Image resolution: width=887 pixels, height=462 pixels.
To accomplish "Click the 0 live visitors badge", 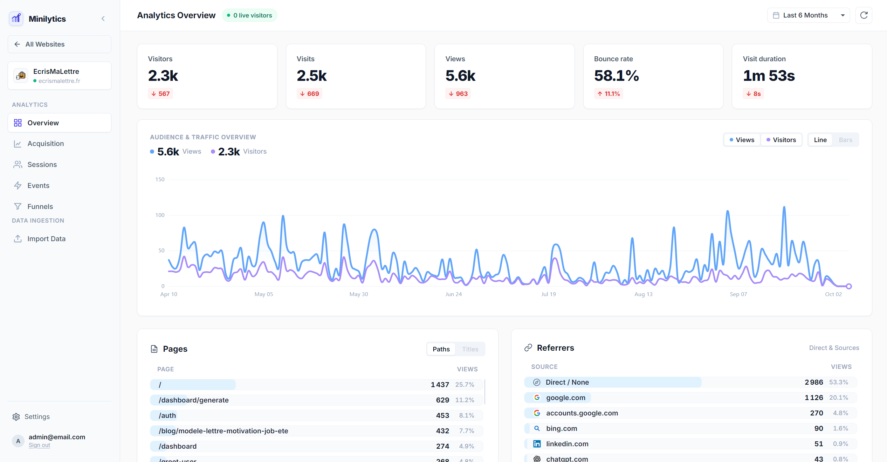I will (249, 15).
